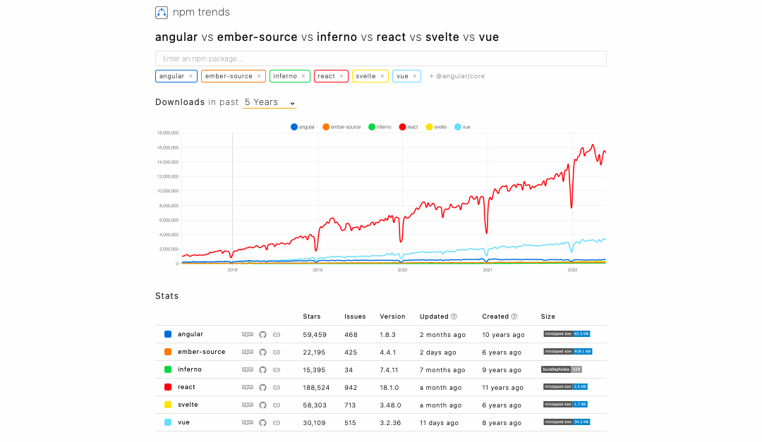Screen dimensions: 762x442
Task: Click the npm trends title link
Action: (x=201, y=12)
